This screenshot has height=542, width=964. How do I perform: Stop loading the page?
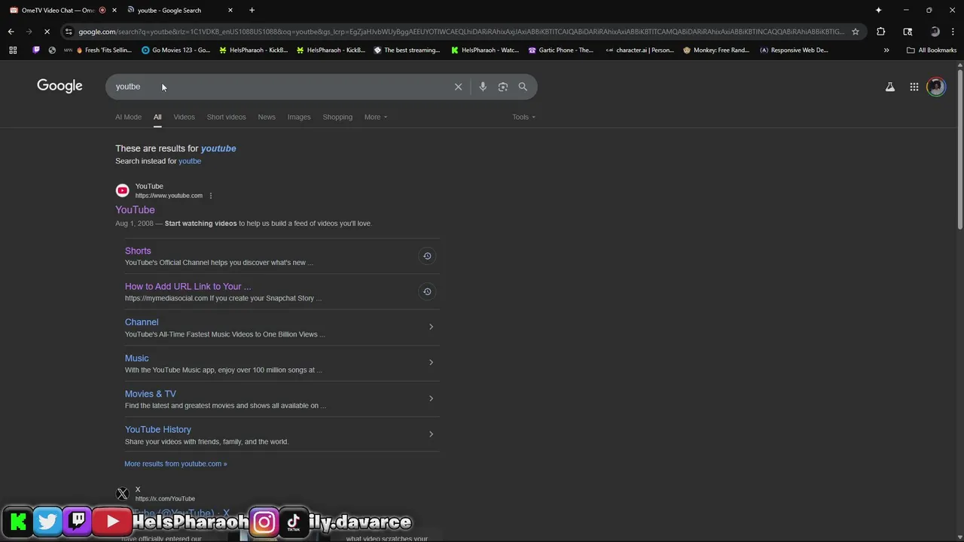tap(47, 32)
